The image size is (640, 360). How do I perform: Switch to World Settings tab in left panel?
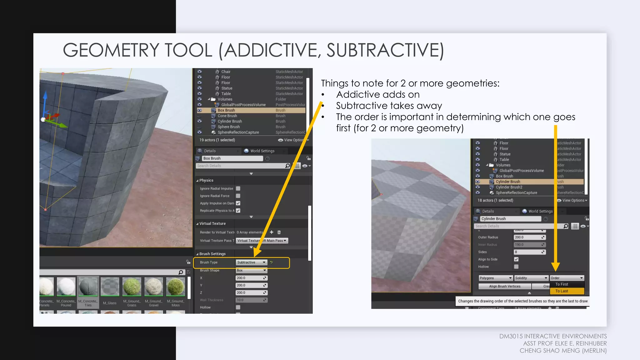coord(264,151)
